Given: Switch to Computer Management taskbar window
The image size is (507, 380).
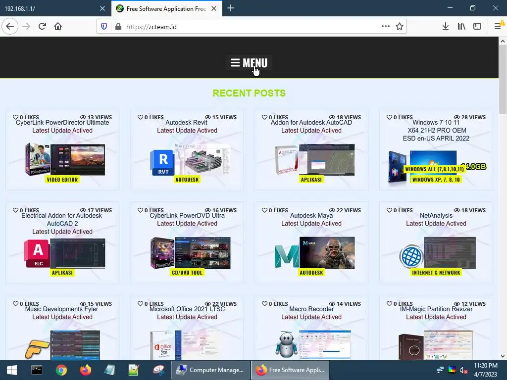Looking at the screenshot, I should click(210, 370).
